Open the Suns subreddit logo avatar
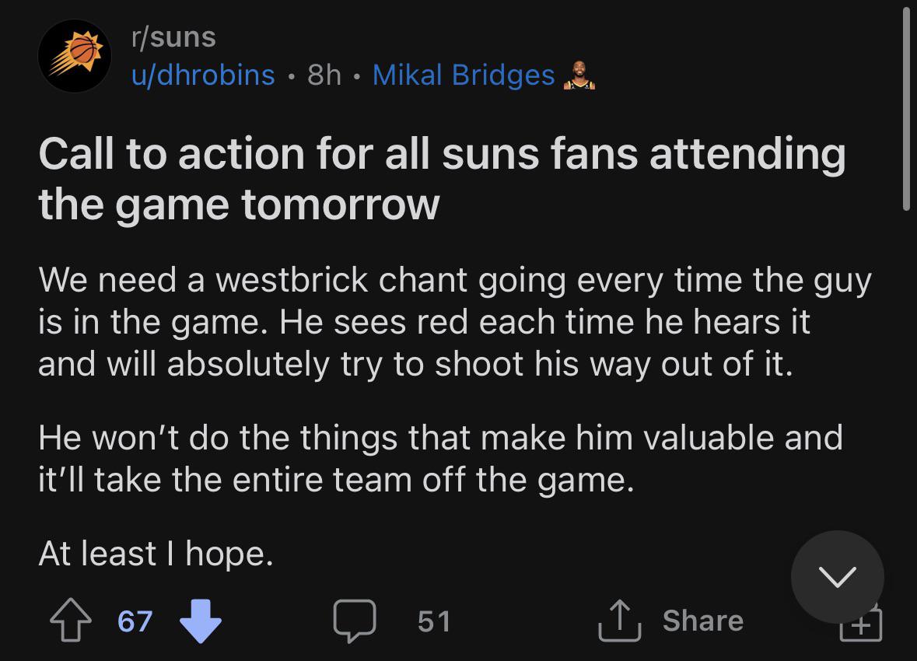This screenshot has width=917, height=661. click(x=75, y=56)
